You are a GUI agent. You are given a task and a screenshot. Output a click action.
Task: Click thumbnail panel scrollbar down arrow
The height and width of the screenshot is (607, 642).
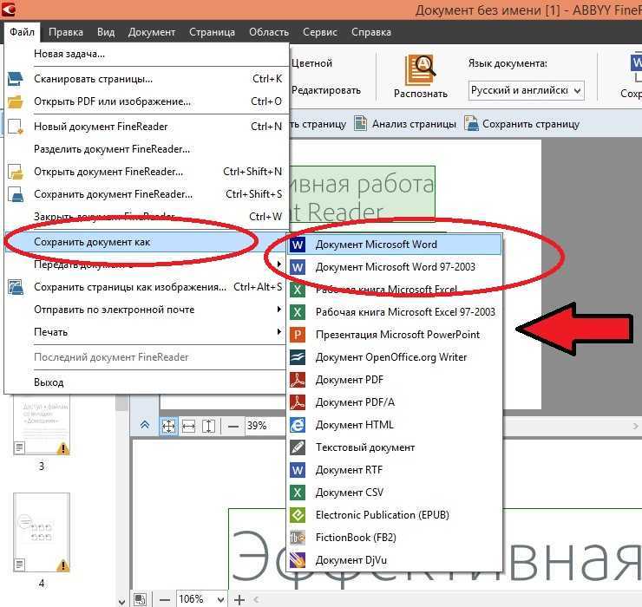[121, 601]
